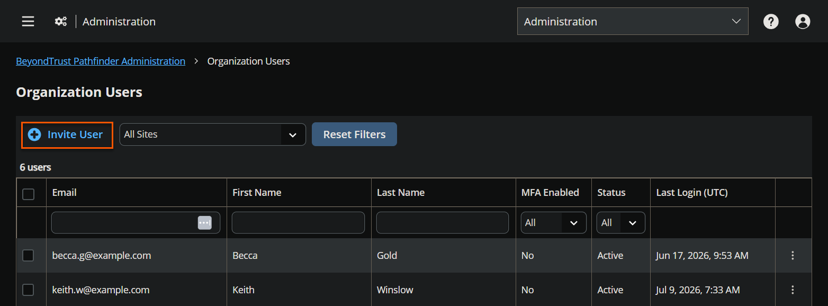Click the Organization Users breadcrumb text
Screen dimensions: 828x306
(x=248, y=61)
